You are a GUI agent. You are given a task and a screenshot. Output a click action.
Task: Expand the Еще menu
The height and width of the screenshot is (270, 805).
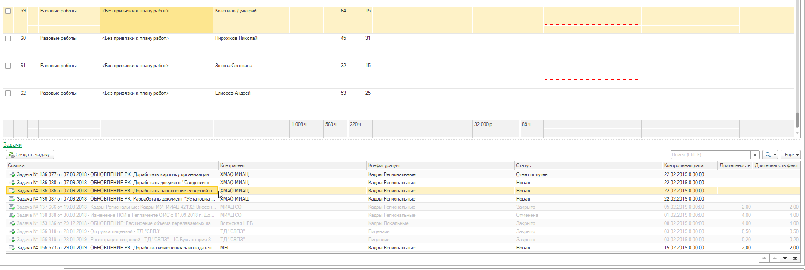pyautogui.click(x=790, y=155)
